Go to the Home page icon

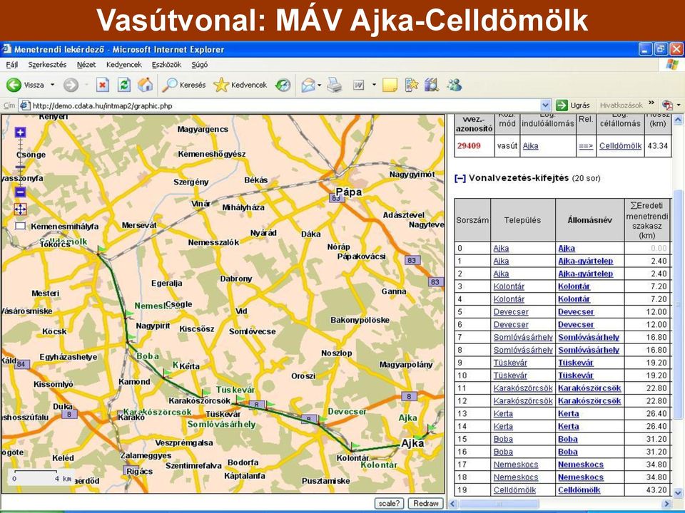(146, 85)
